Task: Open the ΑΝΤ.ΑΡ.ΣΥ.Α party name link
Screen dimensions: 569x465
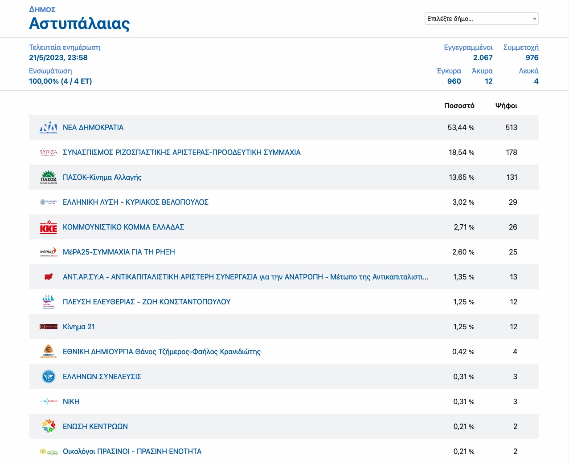Action: (x=246, y=277)
